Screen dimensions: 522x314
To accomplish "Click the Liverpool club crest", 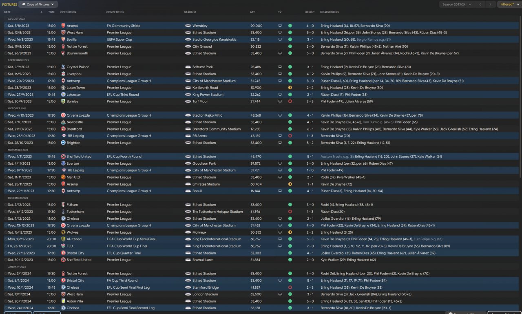I will (x=63, y=74).
